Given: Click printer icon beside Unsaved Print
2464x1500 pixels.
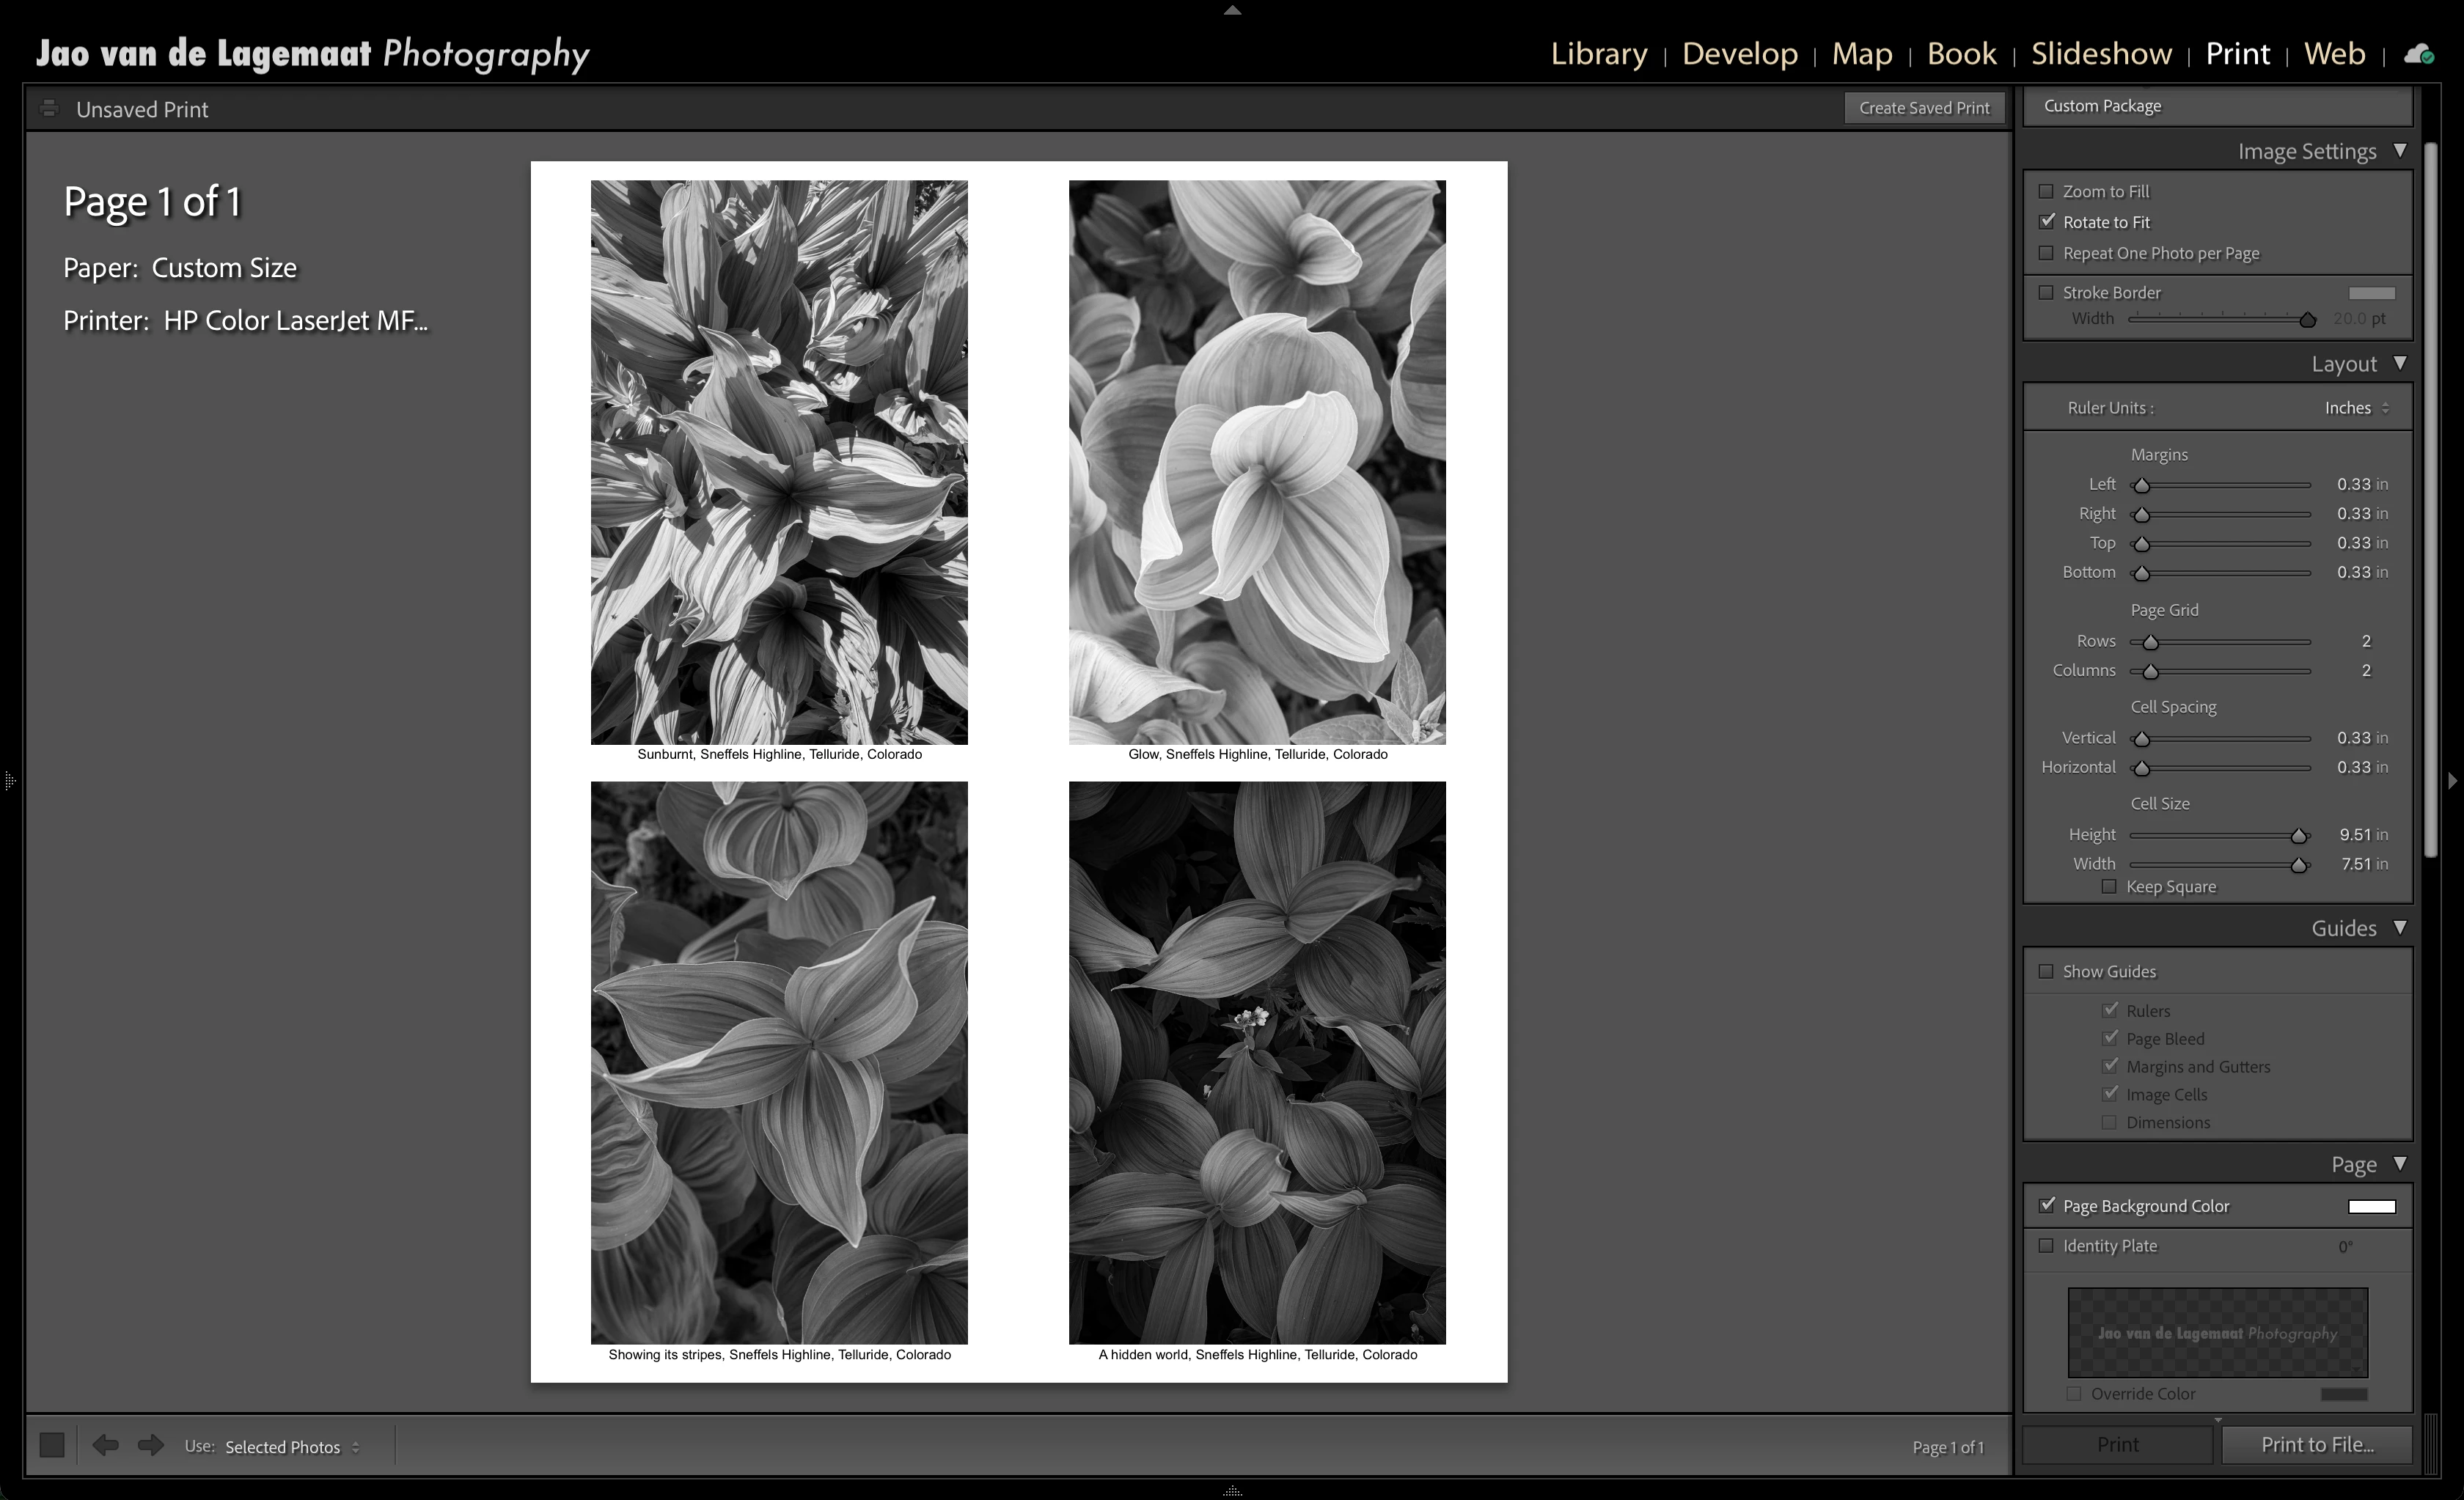Looking at the screenshot, I should coord(48,109).
